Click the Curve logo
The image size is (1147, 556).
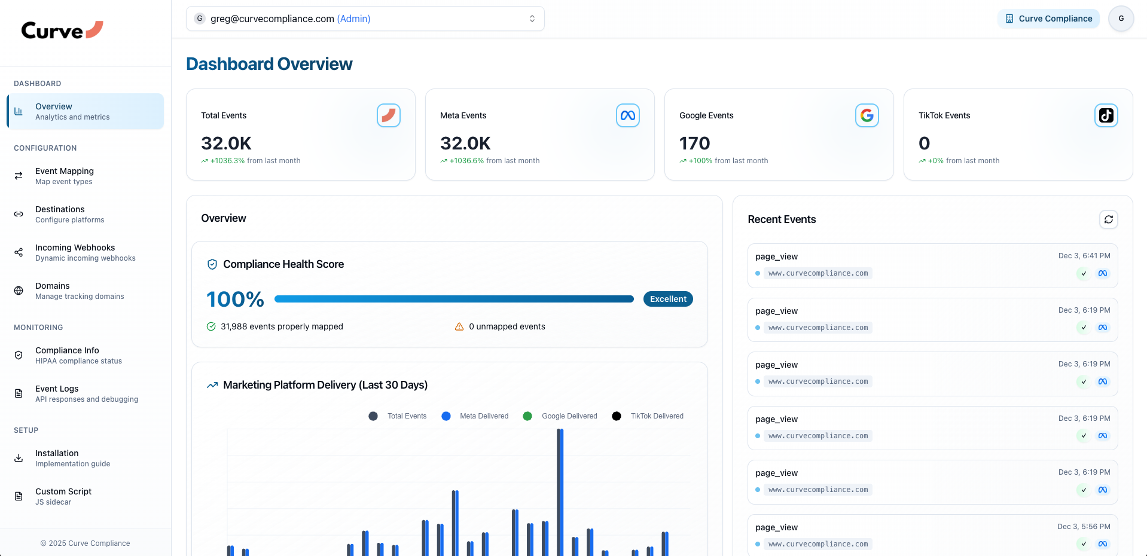62,30
